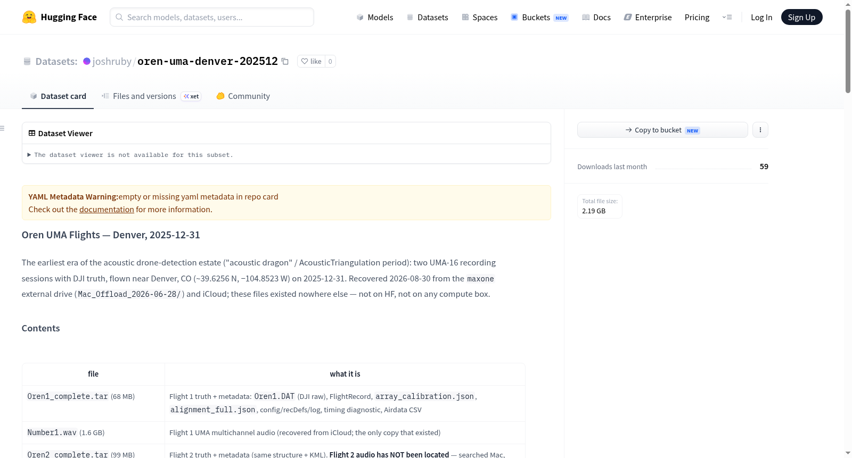Image resolution: width=852 pixels, height=458 pixels.
Task: Open the more navigation items dropdown
Action: point(727,17)
